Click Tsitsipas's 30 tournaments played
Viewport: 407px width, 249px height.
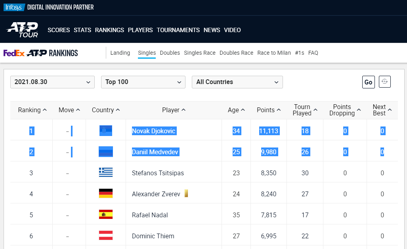[x=305, y=173]
